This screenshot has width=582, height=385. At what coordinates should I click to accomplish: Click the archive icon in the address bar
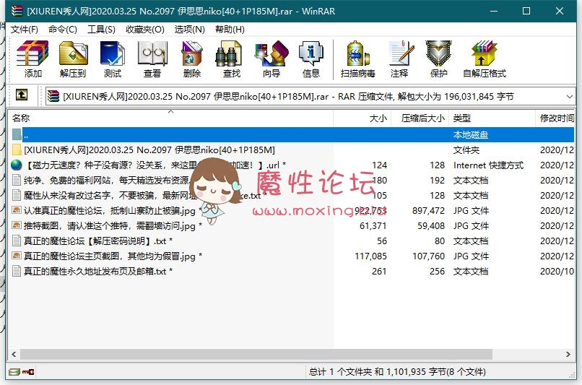coord(53,96)
